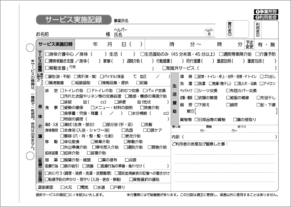291x207 pixels.
Task: Tick the 布団干し checkbox
Action: [x=258, y=98]
